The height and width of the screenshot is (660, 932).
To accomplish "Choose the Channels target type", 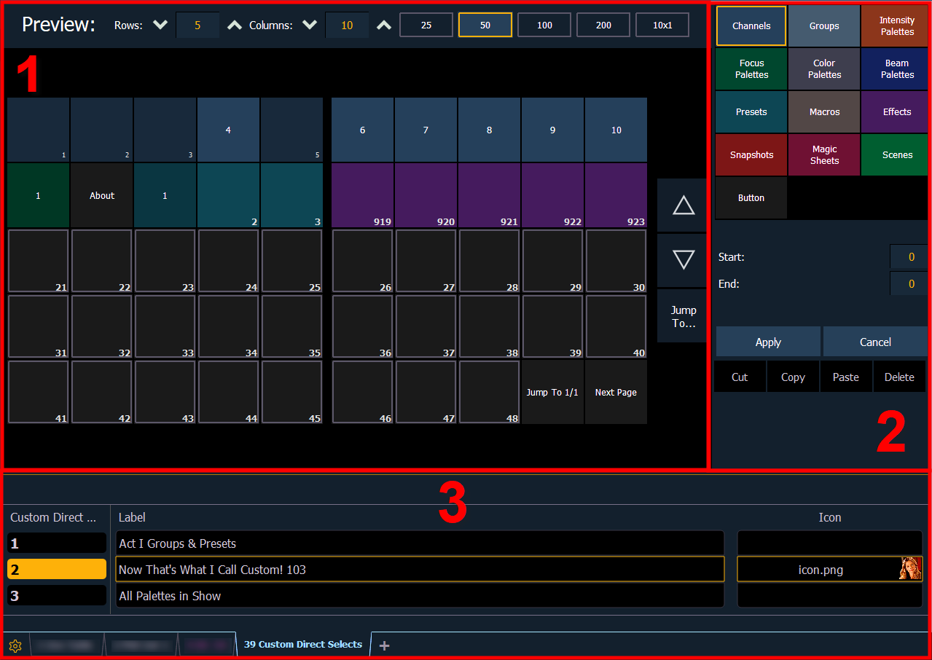I will click(x=751, y=26).
